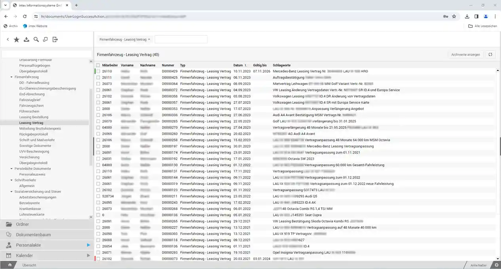
Task: Open the Firmenfahrzeug - Leasing Vertrag dropdown
Action: [125, 40]
